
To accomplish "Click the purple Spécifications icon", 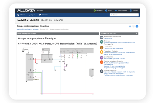I will (102, 58).
